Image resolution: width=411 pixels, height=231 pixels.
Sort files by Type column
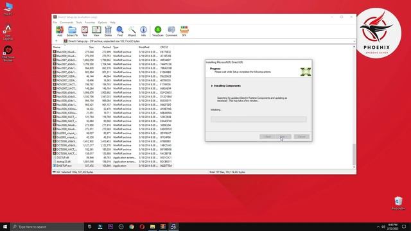[125, 47]
